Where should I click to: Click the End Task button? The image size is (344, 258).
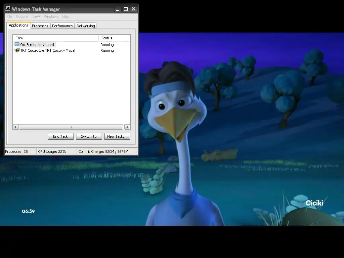pyautogui.click(x=60, y=136)
